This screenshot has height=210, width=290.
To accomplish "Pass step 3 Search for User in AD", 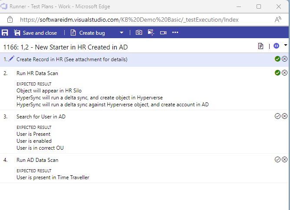I will pos(277,116).
